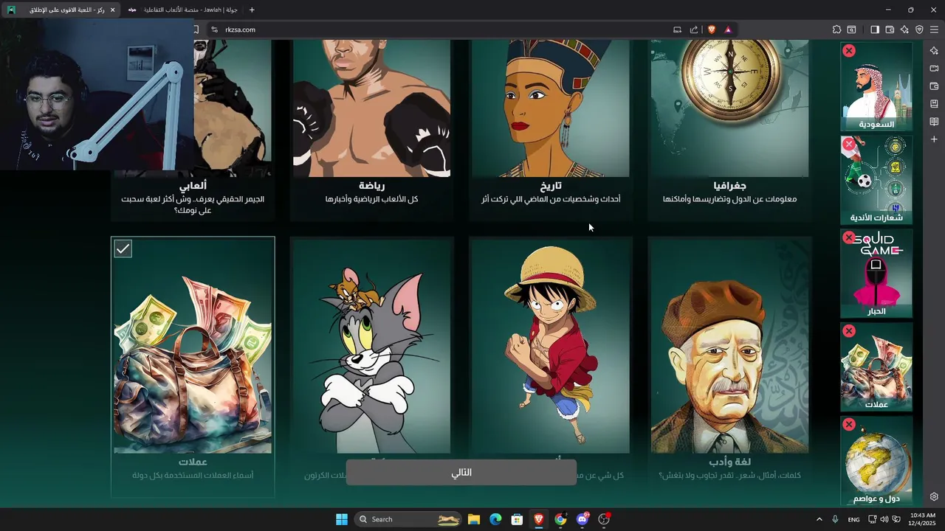945x531 pixels.
Task: Open the wallet icon in sidebar
Action: tap(934, 86)
